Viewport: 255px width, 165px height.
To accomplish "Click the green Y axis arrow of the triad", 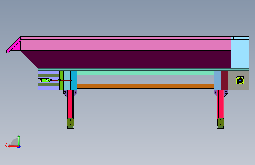I will tap(19, 141).
